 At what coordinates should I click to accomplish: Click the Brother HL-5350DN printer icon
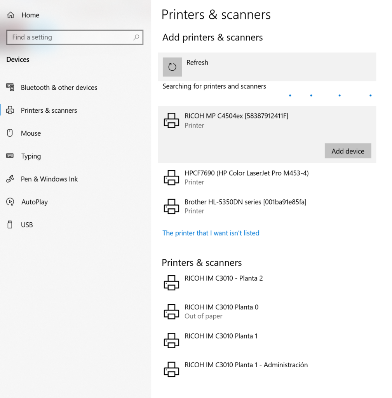pos(171,206)
